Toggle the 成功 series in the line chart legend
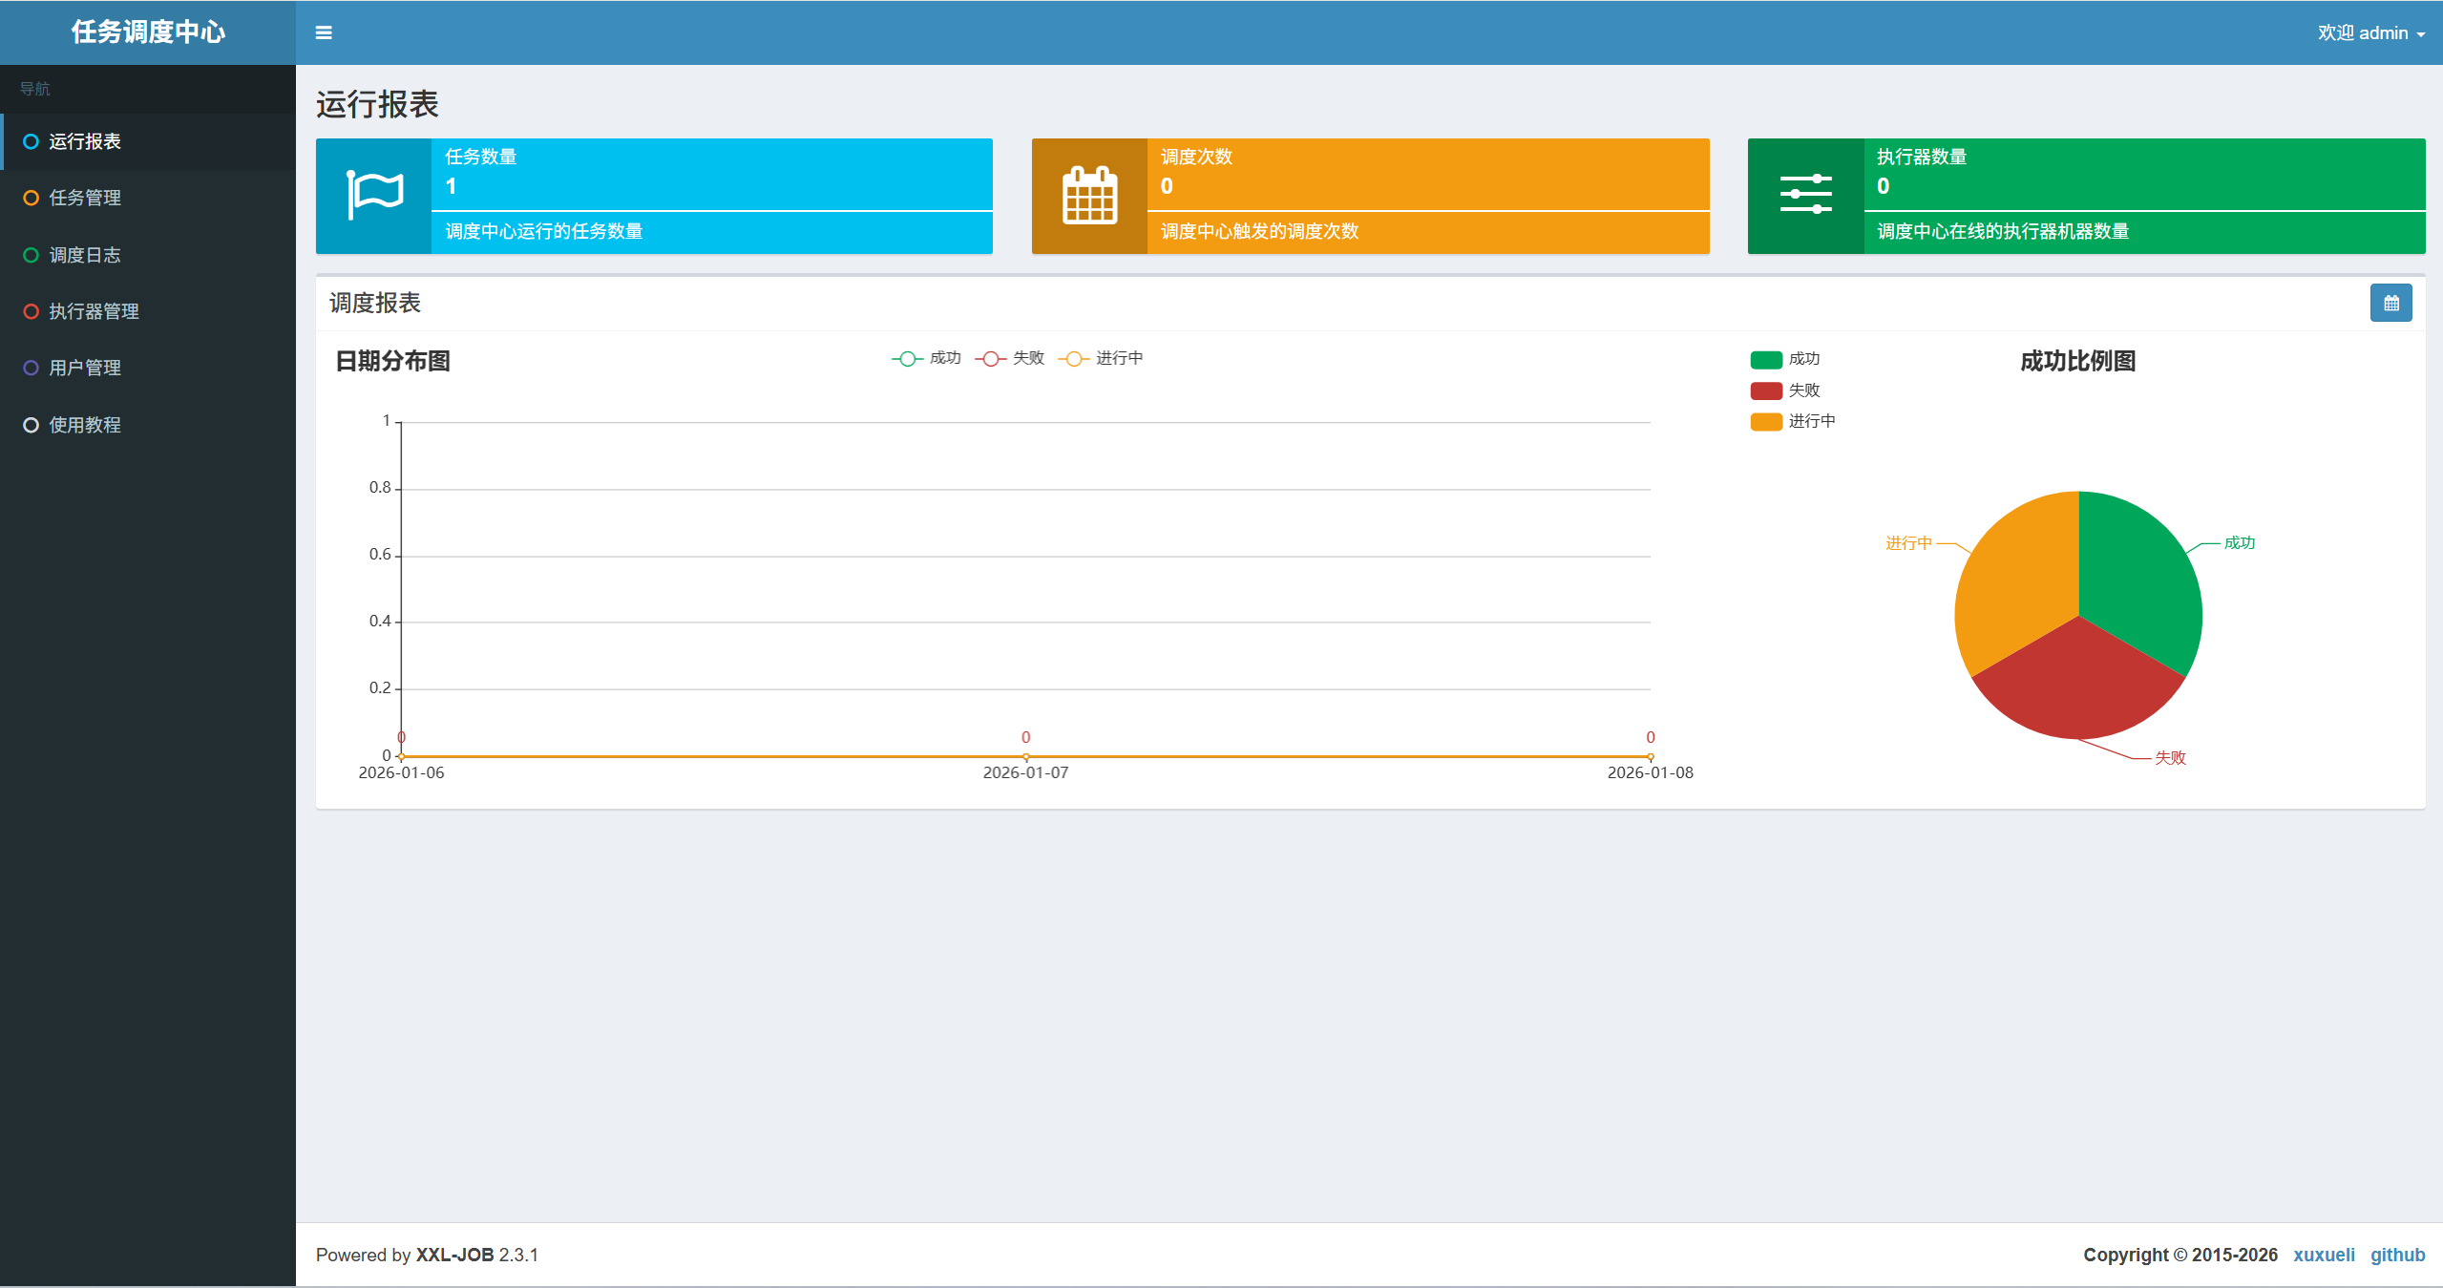 (926, 358)
